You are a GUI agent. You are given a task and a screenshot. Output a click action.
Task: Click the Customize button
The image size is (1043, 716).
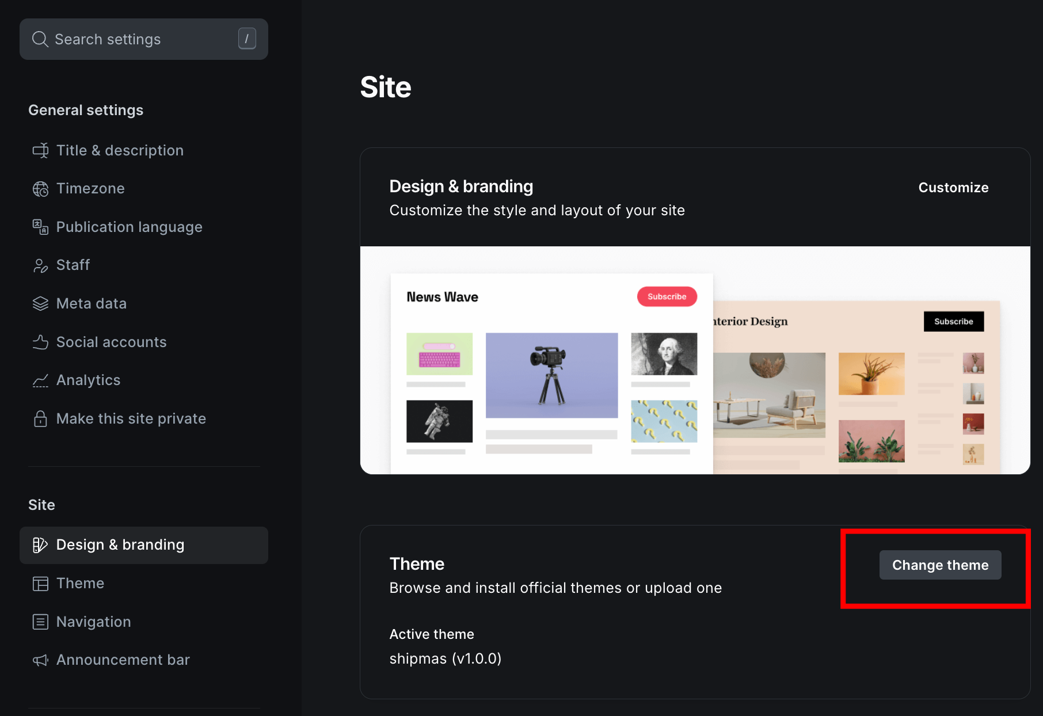tap(953, 188)
